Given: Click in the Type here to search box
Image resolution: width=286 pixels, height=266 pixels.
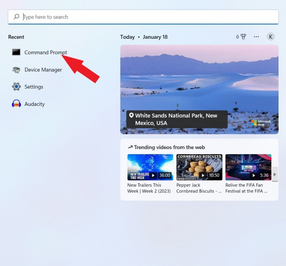Looking at the screenshot, I should [143, 17].
